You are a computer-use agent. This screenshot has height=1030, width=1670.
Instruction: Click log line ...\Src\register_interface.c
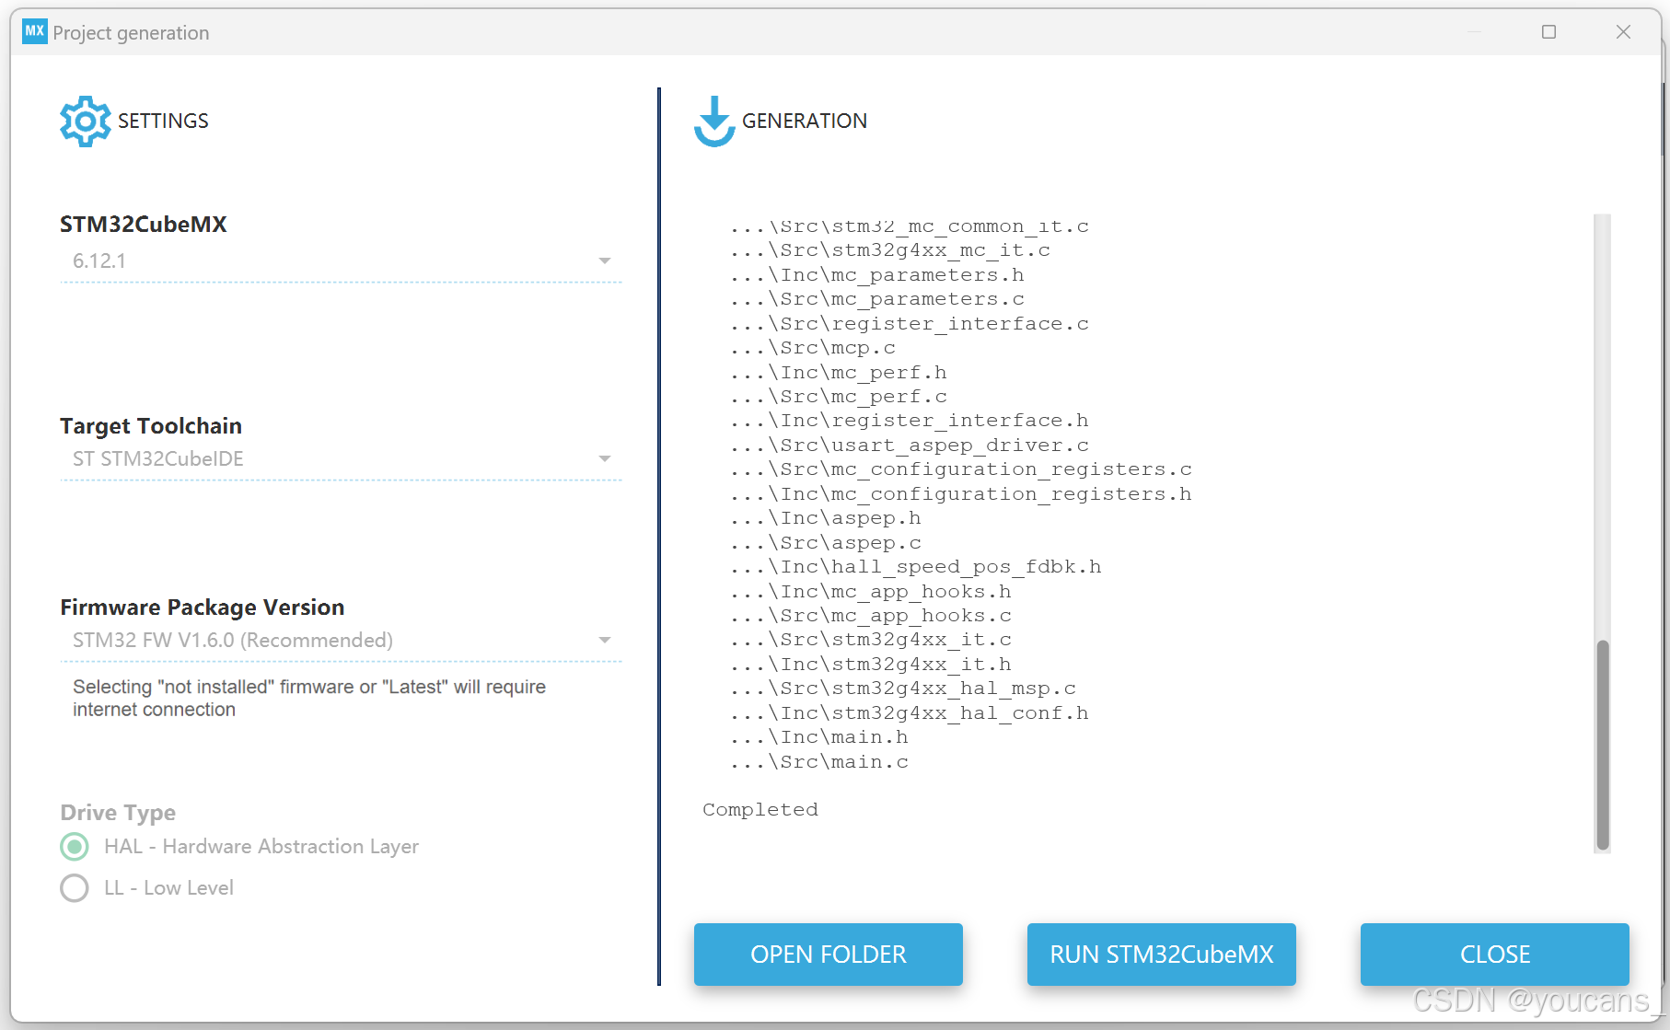pos(910,324)
